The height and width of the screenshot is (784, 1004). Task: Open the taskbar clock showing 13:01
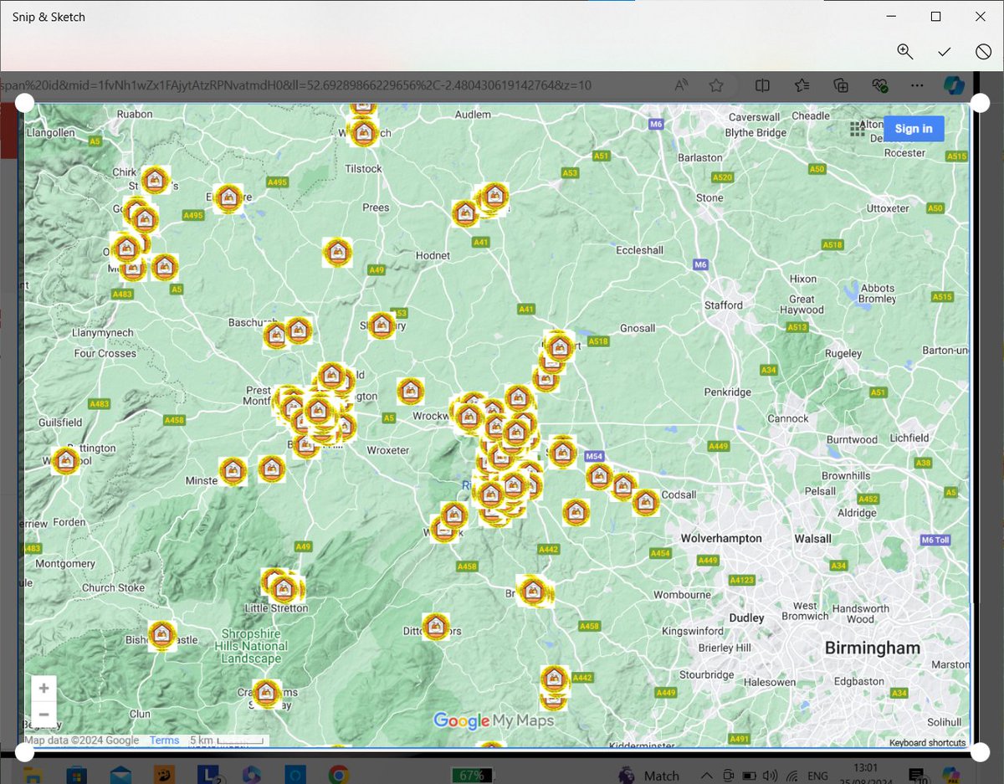point(866,774)
